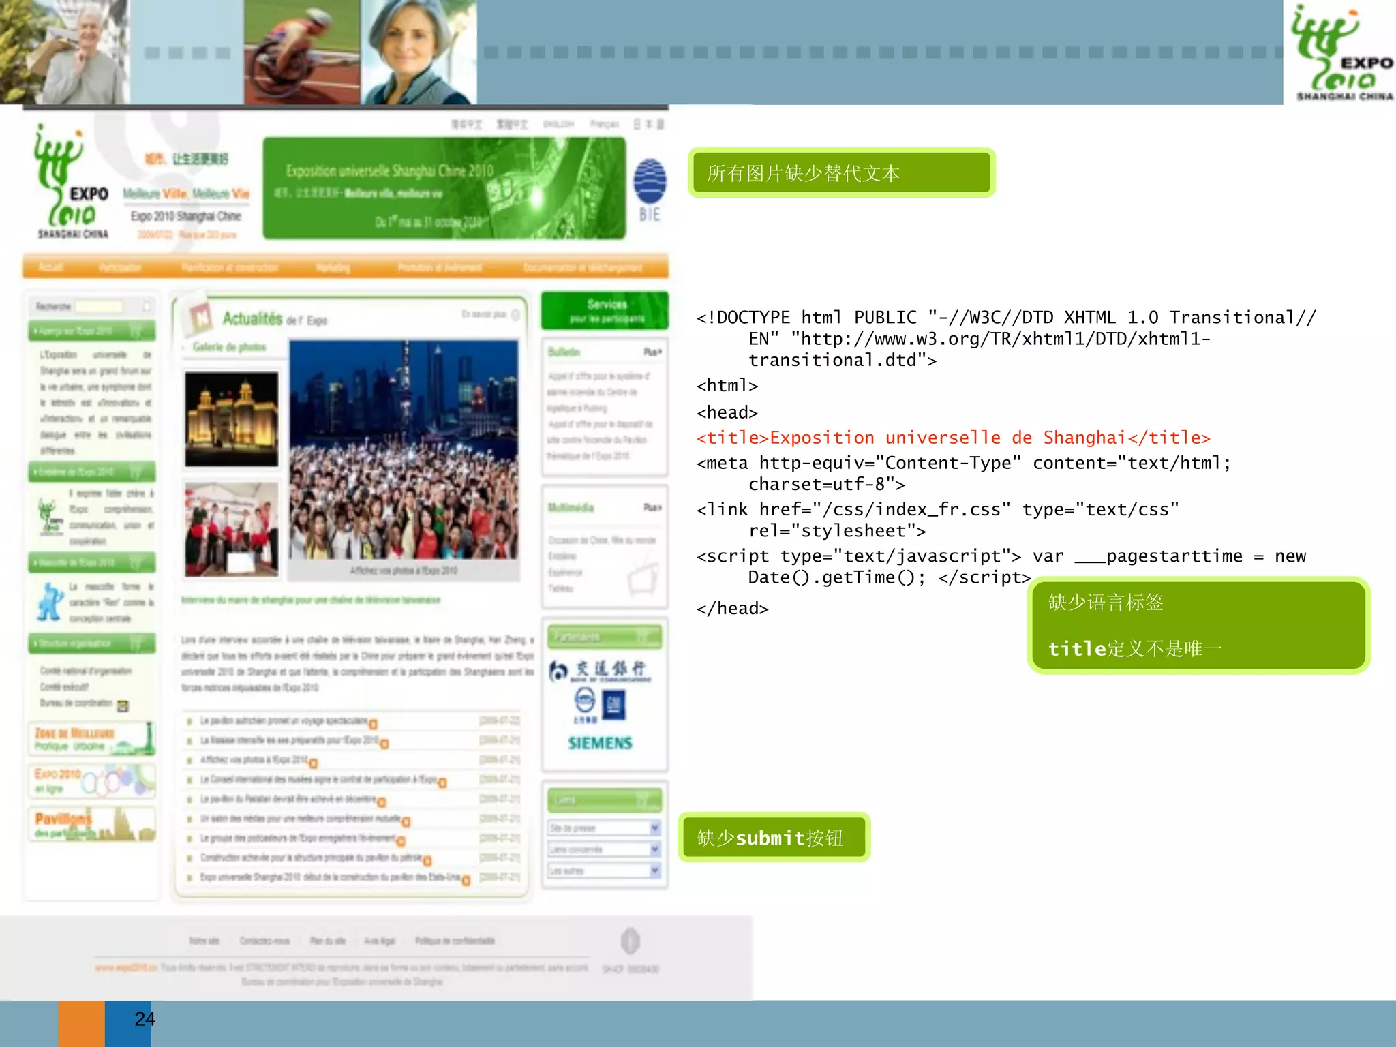Click the green Expo emblem icon in sidebar
The image size is (1396, 1047).
[50, 517]
